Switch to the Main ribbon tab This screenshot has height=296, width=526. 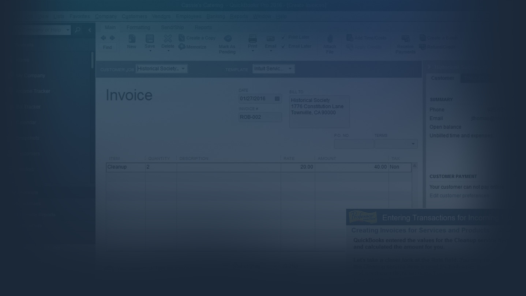110,27
